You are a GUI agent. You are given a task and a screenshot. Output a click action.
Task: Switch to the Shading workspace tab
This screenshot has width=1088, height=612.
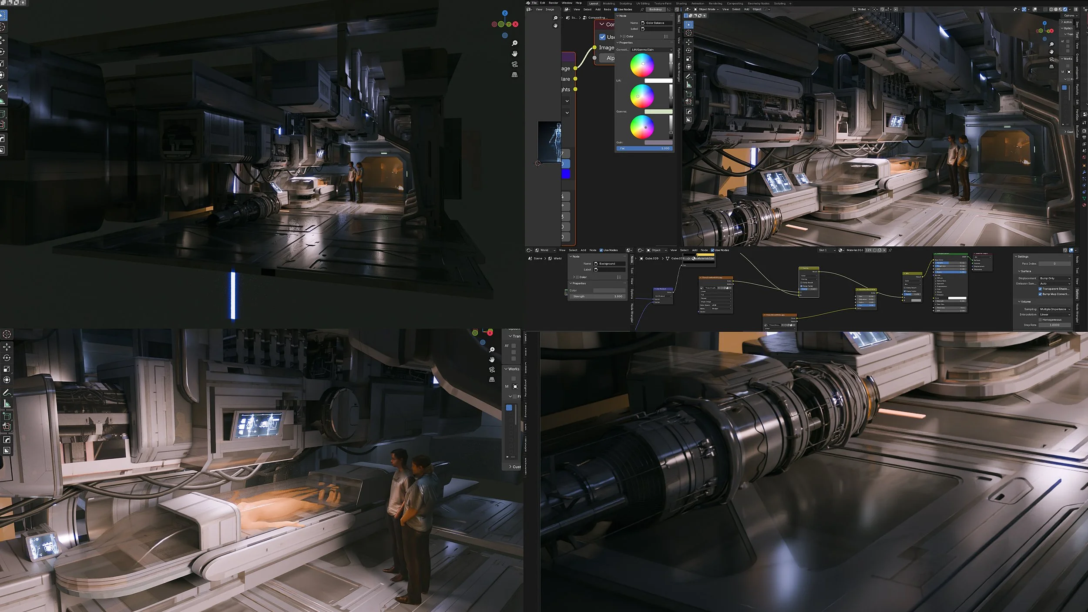coord(681,3)
